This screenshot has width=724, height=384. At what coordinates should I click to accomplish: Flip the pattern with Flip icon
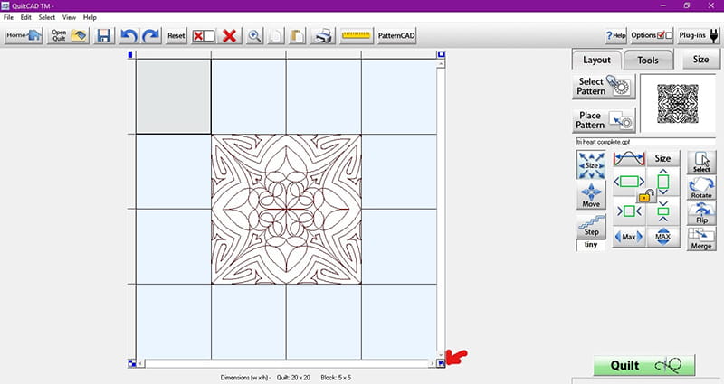700,213
